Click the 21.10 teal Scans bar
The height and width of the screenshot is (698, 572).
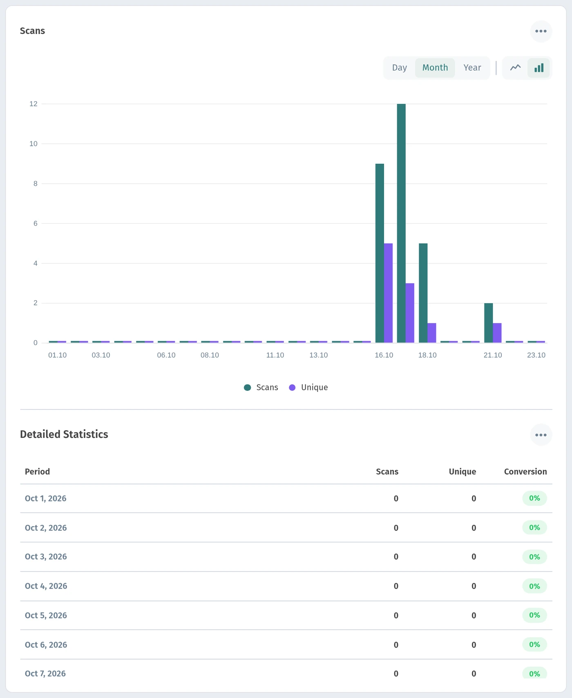pos(488,323)
